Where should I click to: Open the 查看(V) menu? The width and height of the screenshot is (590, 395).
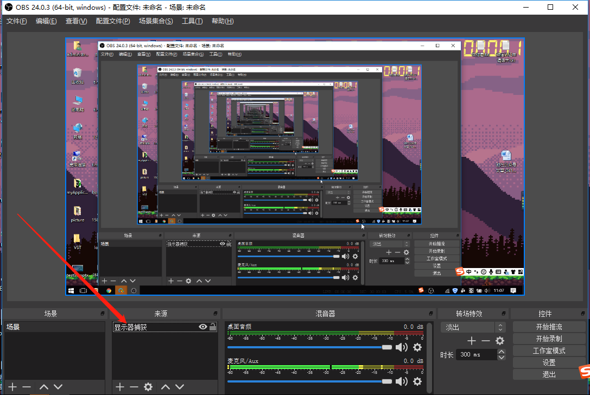click(x=76, y=21)
